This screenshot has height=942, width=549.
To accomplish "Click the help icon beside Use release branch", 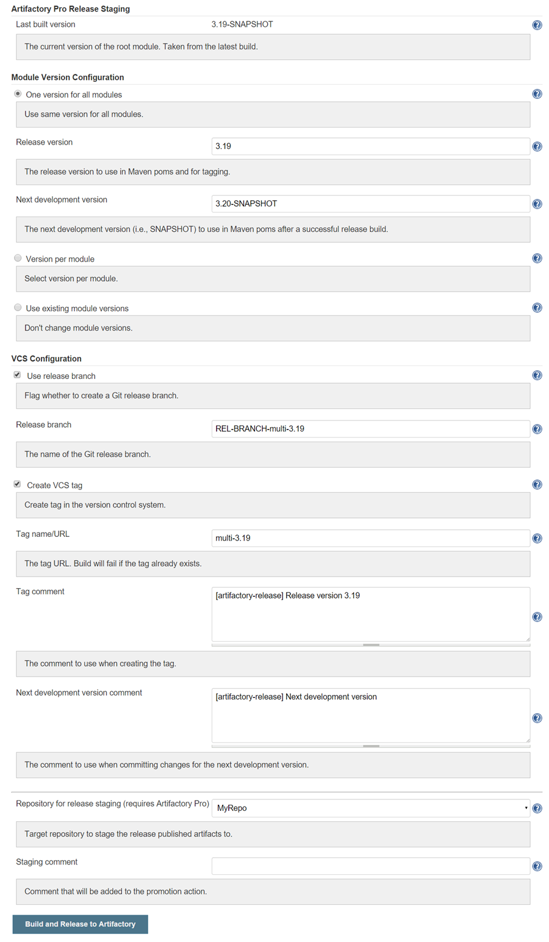I will coord(537,375).
